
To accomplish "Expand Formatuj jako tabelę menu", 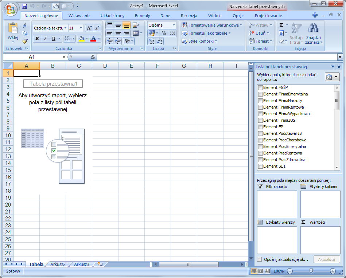I will (x=206, y=33).
